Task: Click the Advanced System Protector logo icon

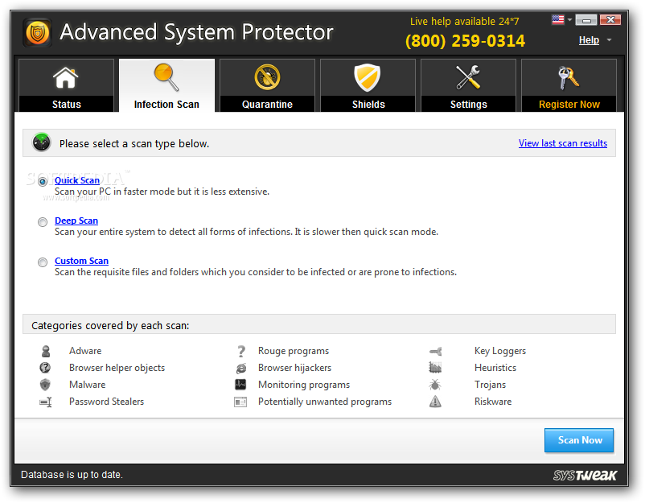Action: 38,32
